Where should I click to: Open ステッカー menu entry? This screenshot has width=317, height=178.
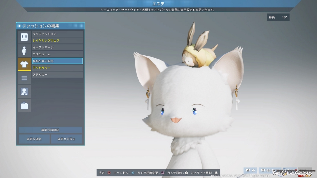pos(57,75)
